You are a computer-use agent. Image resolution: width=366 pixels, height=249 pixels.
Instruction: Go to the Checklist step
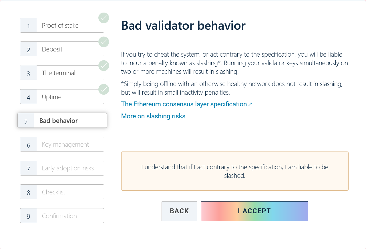(62, 192)
